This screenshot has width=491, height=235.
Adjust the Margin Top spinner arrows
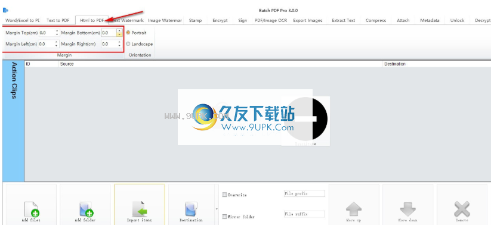[x=57, y=33]
